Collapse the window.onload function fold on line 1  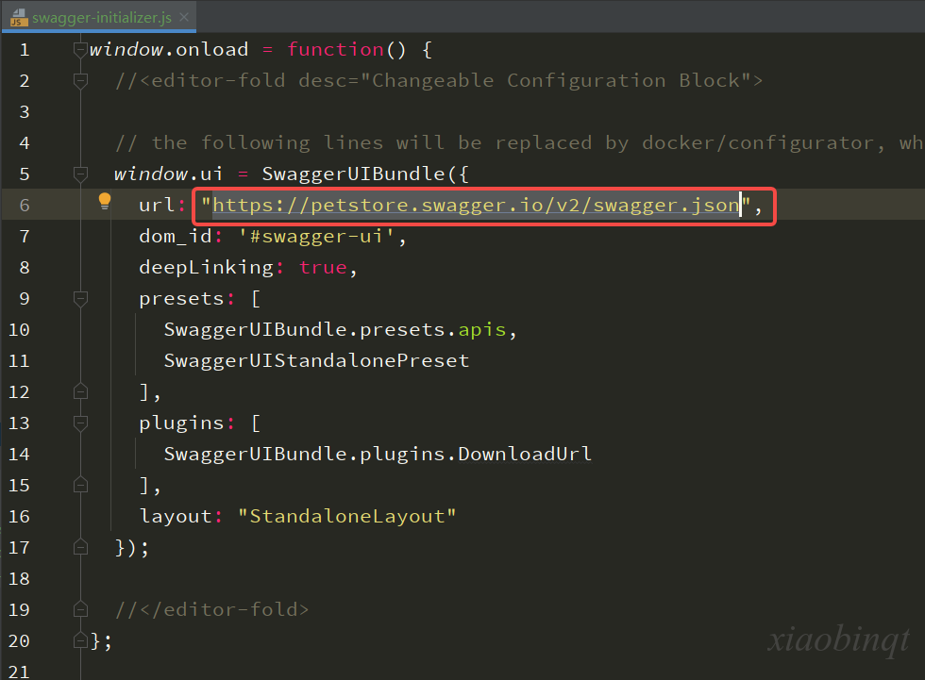coord(81,49)
